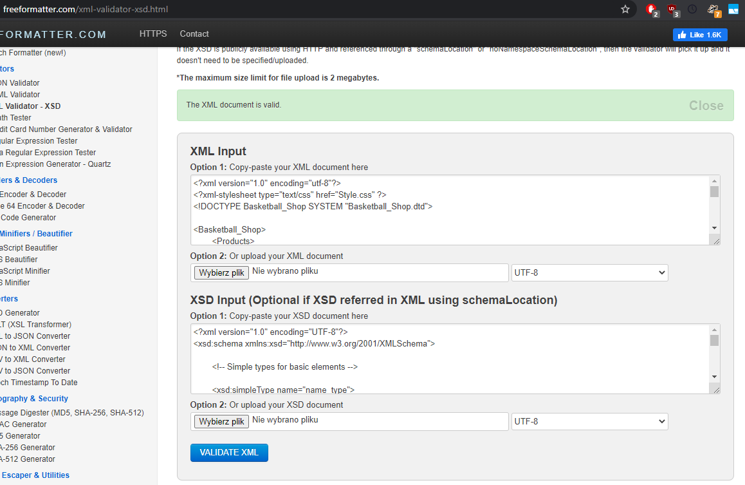Screen dimensions: 745x485
Task: Open the XML file encoding UTF-8 dropdown
Action: pos(589,272)
